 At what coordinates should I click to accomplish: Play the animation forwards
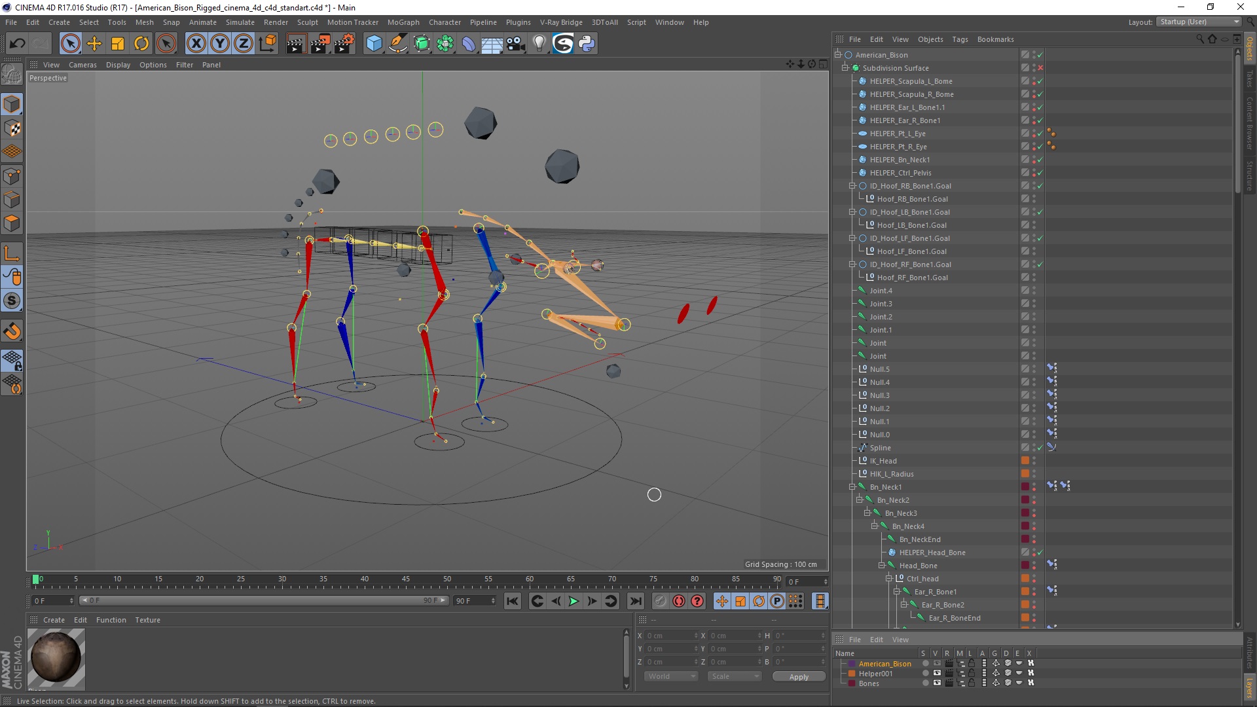(574, 601)
